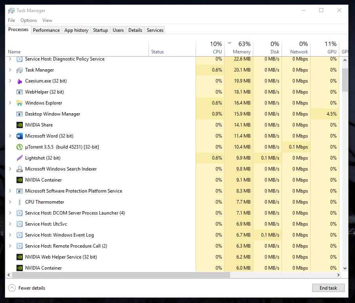
Task: Click the Task Manager process icon
Action: pos(20,70)
